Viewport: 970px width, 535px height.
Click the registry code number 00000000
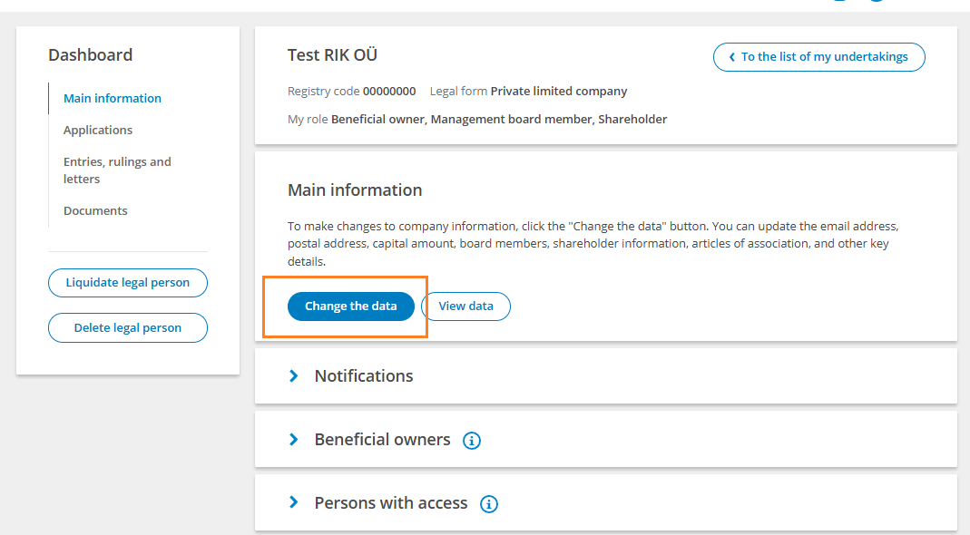[389, 92]
